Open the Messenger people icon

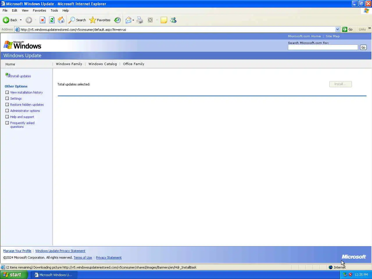pyautogui.click(x=173, y=20)
